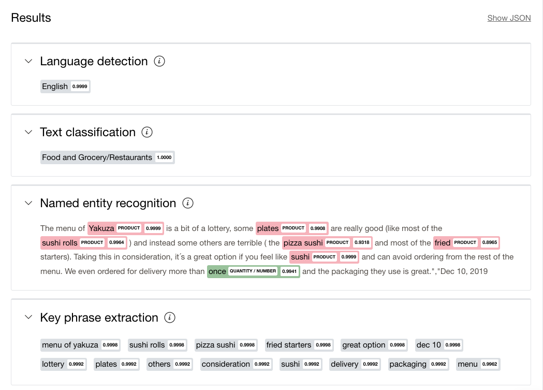This screenshot has width=543, height=390.
Task: Select the fried starters key phrase
Action: point(299,345)
